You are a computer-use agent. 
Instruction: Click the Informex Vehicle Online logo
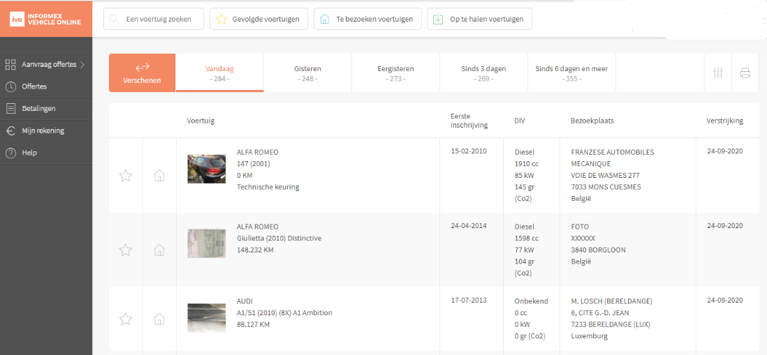click(45, 19)
